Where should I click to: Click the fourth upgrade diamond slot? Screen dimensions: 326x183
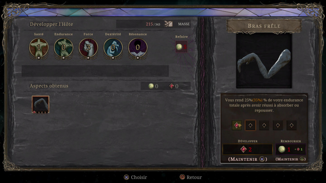coord(278,125)
